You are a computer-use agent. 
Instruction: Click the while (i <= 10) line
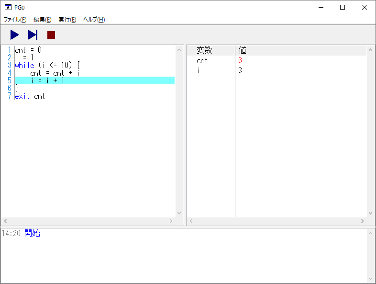click(x=47, y=65)
